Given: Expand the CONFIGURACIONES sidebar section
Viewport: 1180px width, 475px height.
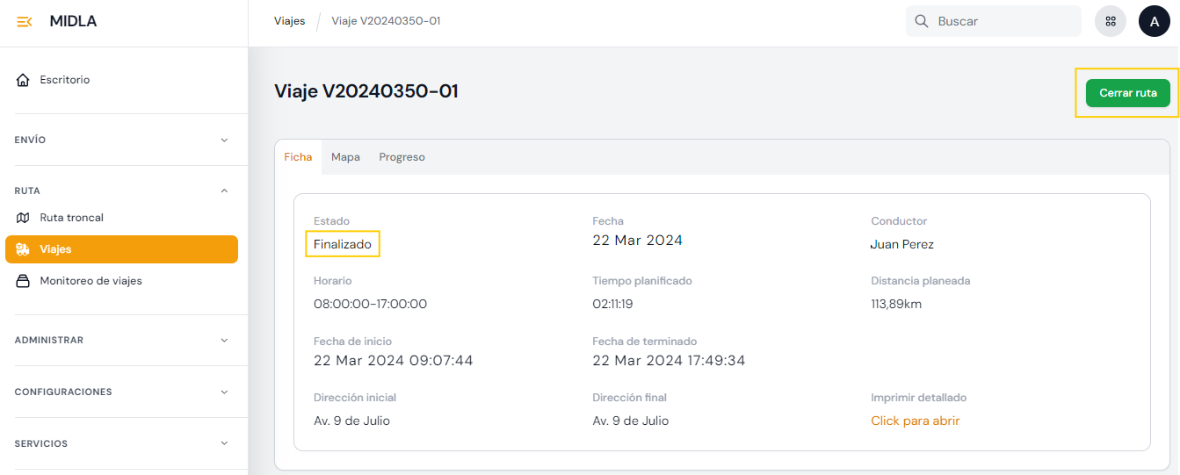Looking at the screenshot, I should click(224, 392).
